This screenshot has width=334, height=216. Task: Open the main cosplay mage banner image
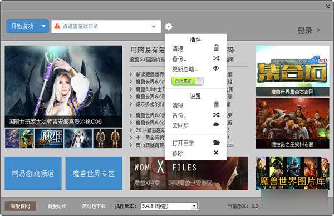click(x=63, y=86)
